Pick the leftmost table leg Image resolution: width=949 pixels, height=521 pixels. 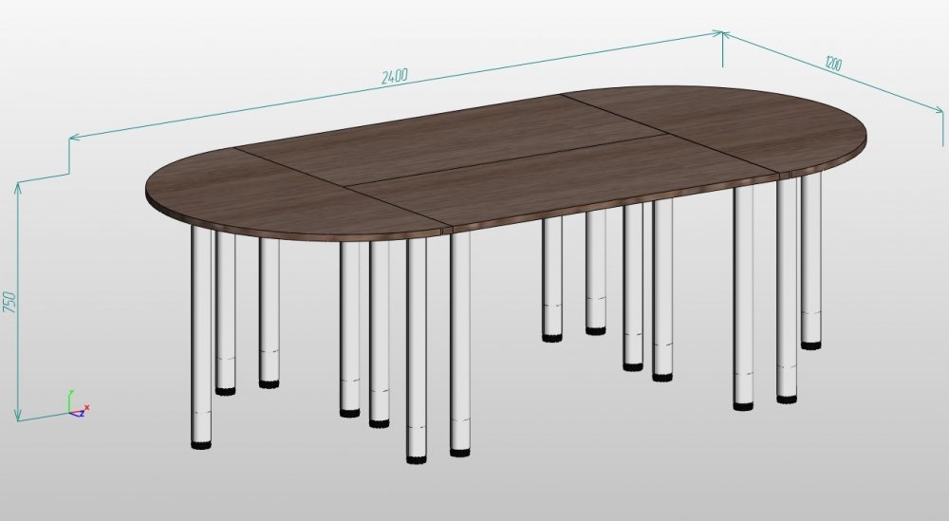200,332
